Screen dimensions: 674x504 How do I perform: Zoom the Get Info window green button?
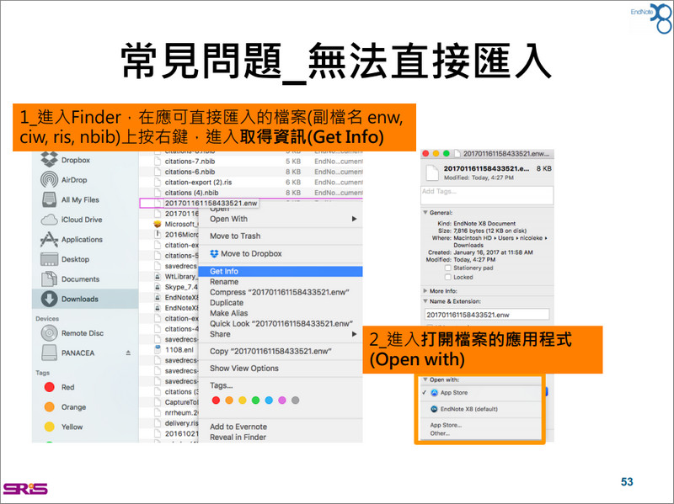coord(447,153)
